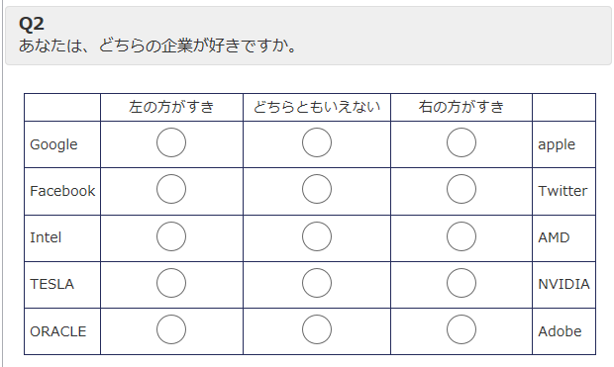Mark どちらともいえない for TESLA versus NVIDIA
Image resolution: width=614 pixels, height=367 pixels.
pos(317,283)
